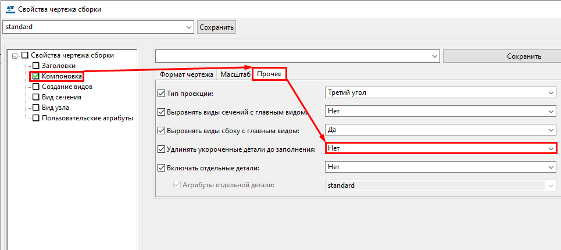Uncheck the Компоновка checkbox
The image size is (561, 250).
[x=35, y=76]
